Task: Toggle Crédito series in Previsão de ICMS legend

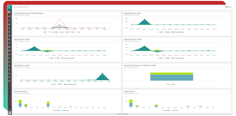Action: tap(161, 32)
